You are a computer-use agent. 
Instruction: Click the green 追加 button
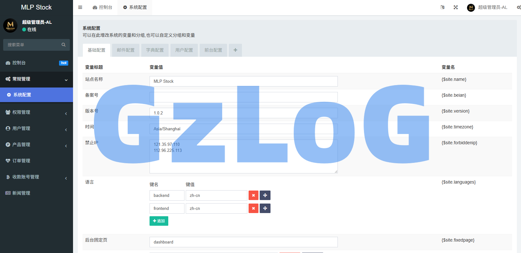(159, 221)
